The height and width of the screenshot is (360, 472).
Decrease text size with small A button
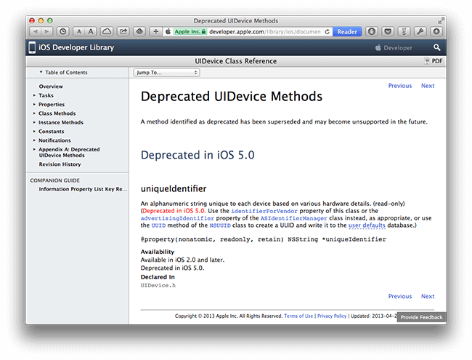(79, 31)
